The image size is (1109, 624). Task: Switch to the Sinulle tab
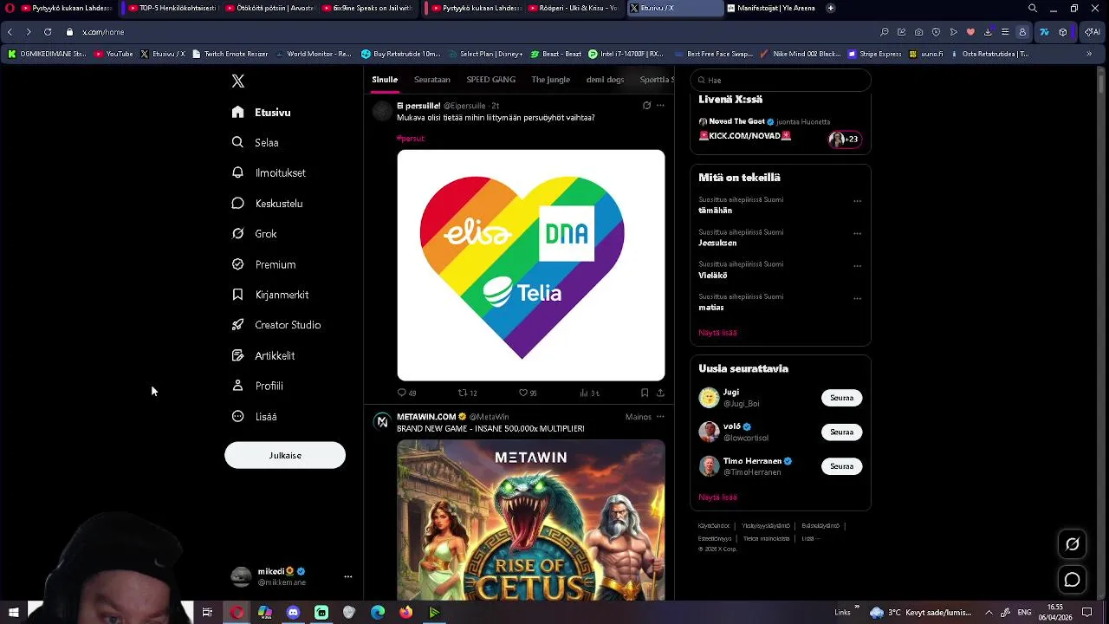click(385, 80)
